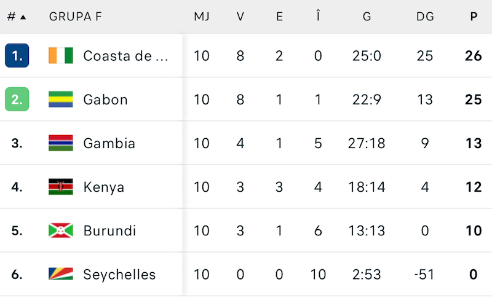
Task: Click the Kenya flag icon
Action: tap(60, 187)
